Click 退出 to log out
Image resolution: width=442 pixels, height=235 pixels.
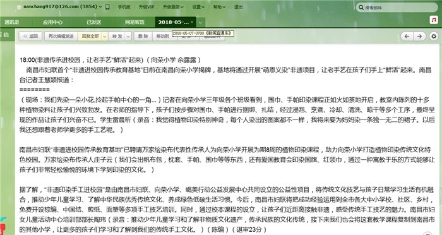pos(238,7)
